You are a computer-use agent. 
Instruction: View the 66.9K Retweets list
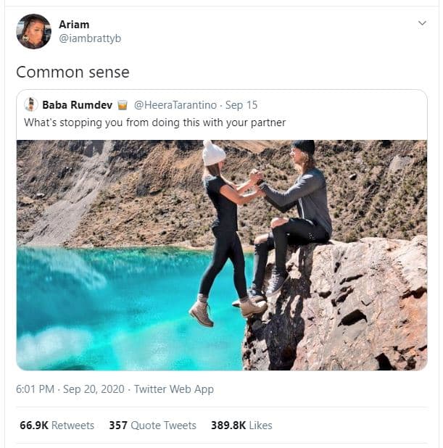tap(57, 426)
